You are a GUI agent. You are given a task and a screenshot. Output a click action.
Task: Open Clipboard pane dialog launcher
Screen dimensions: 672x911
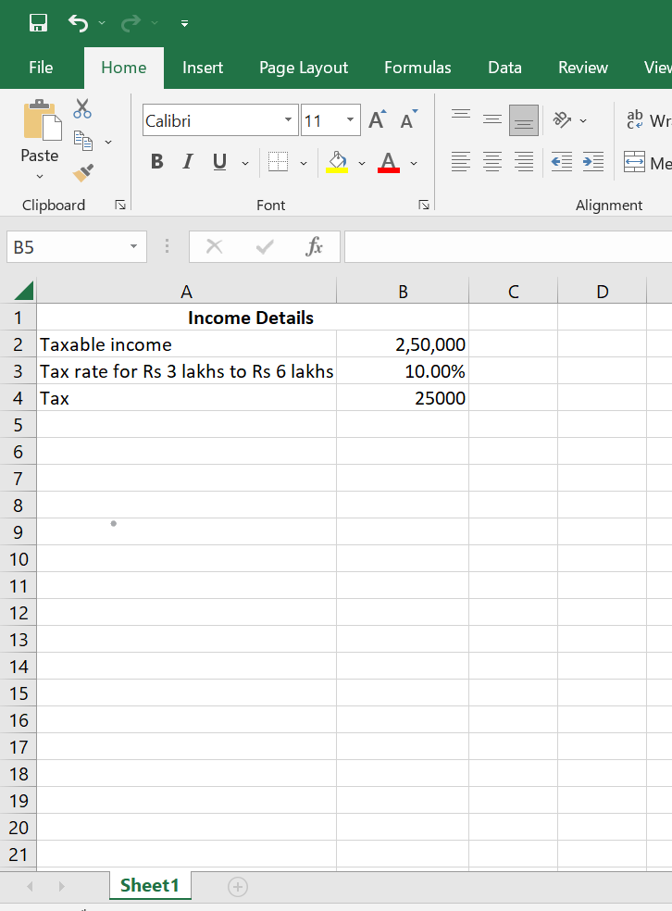coord(120,205)
